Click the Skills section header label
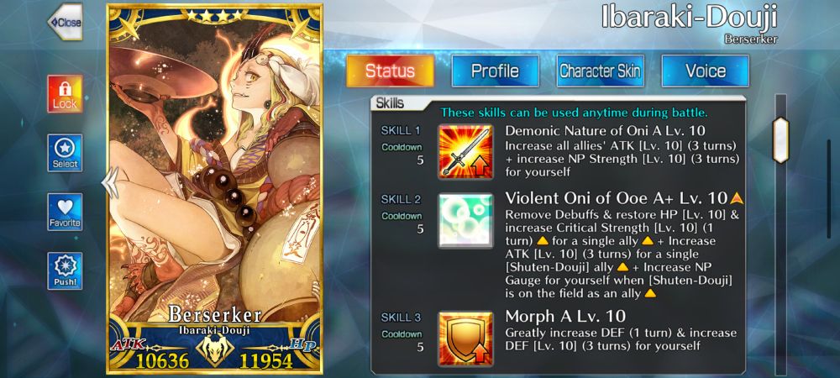Screen dimensions: 840x378 (x=390, y=102)
